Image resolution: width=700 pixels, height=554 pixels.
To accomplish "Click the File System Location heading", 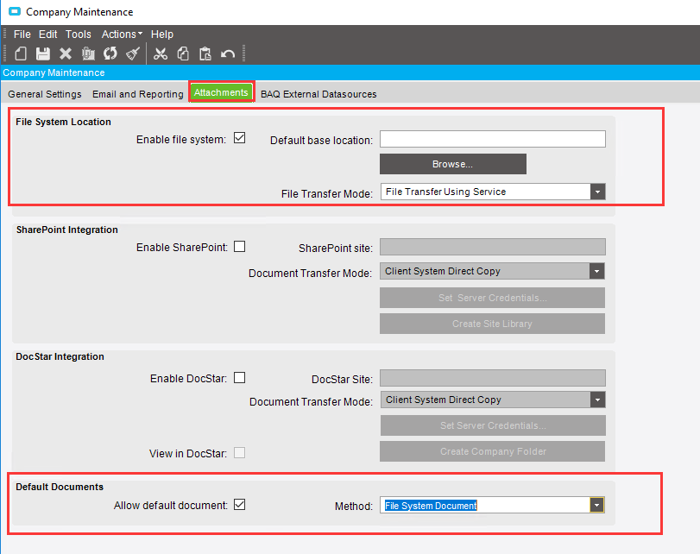I will coord(63,122).
